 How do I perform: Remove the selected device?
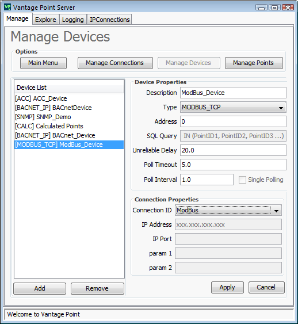click(x=97, y=288)
